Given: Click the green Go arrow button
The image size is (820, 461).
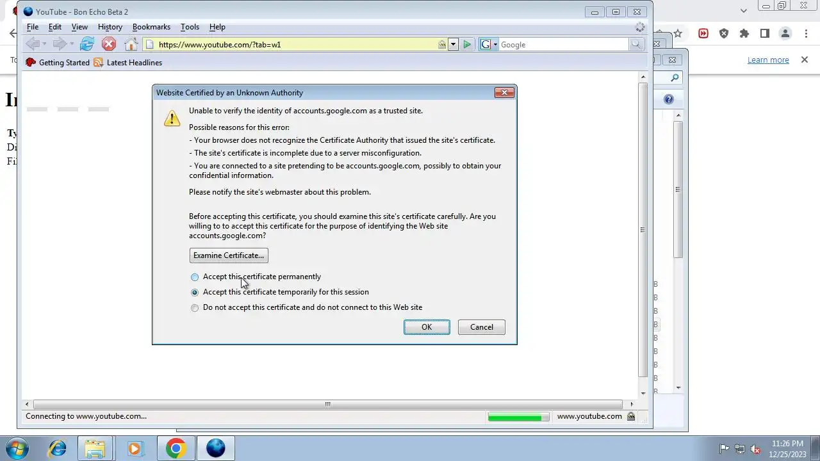Looking at the screenshot, I should 468,44.
